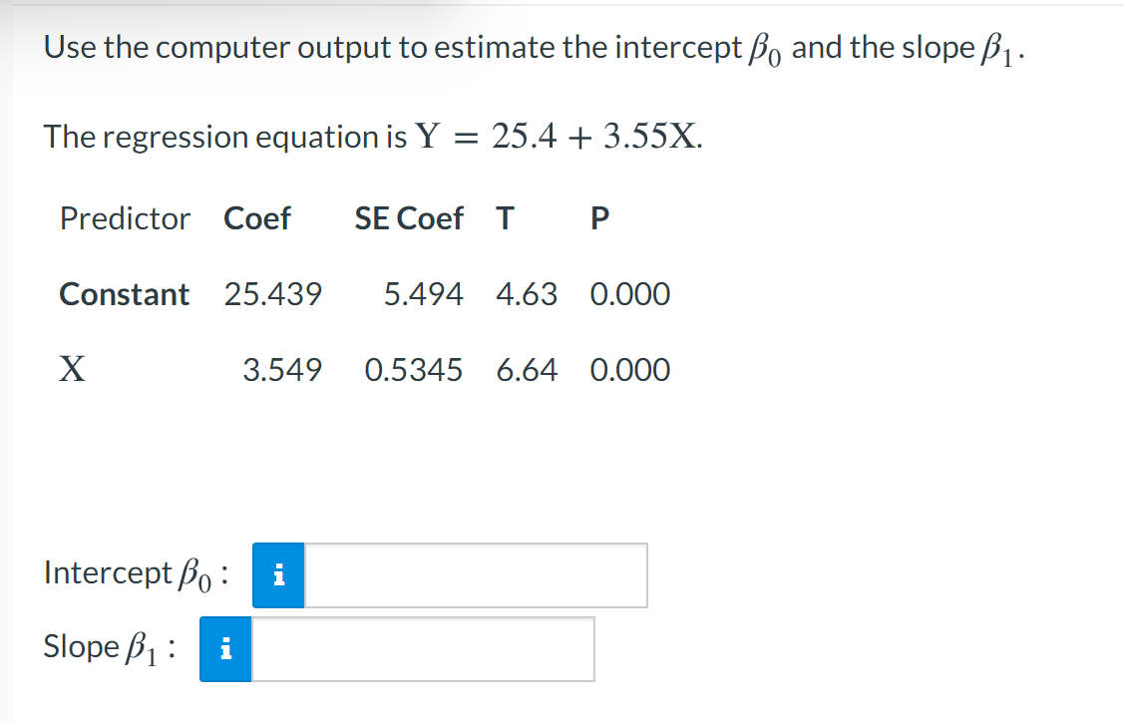Click the lower blue i information square
The image size is (1124, 723).
click(225, 648)
